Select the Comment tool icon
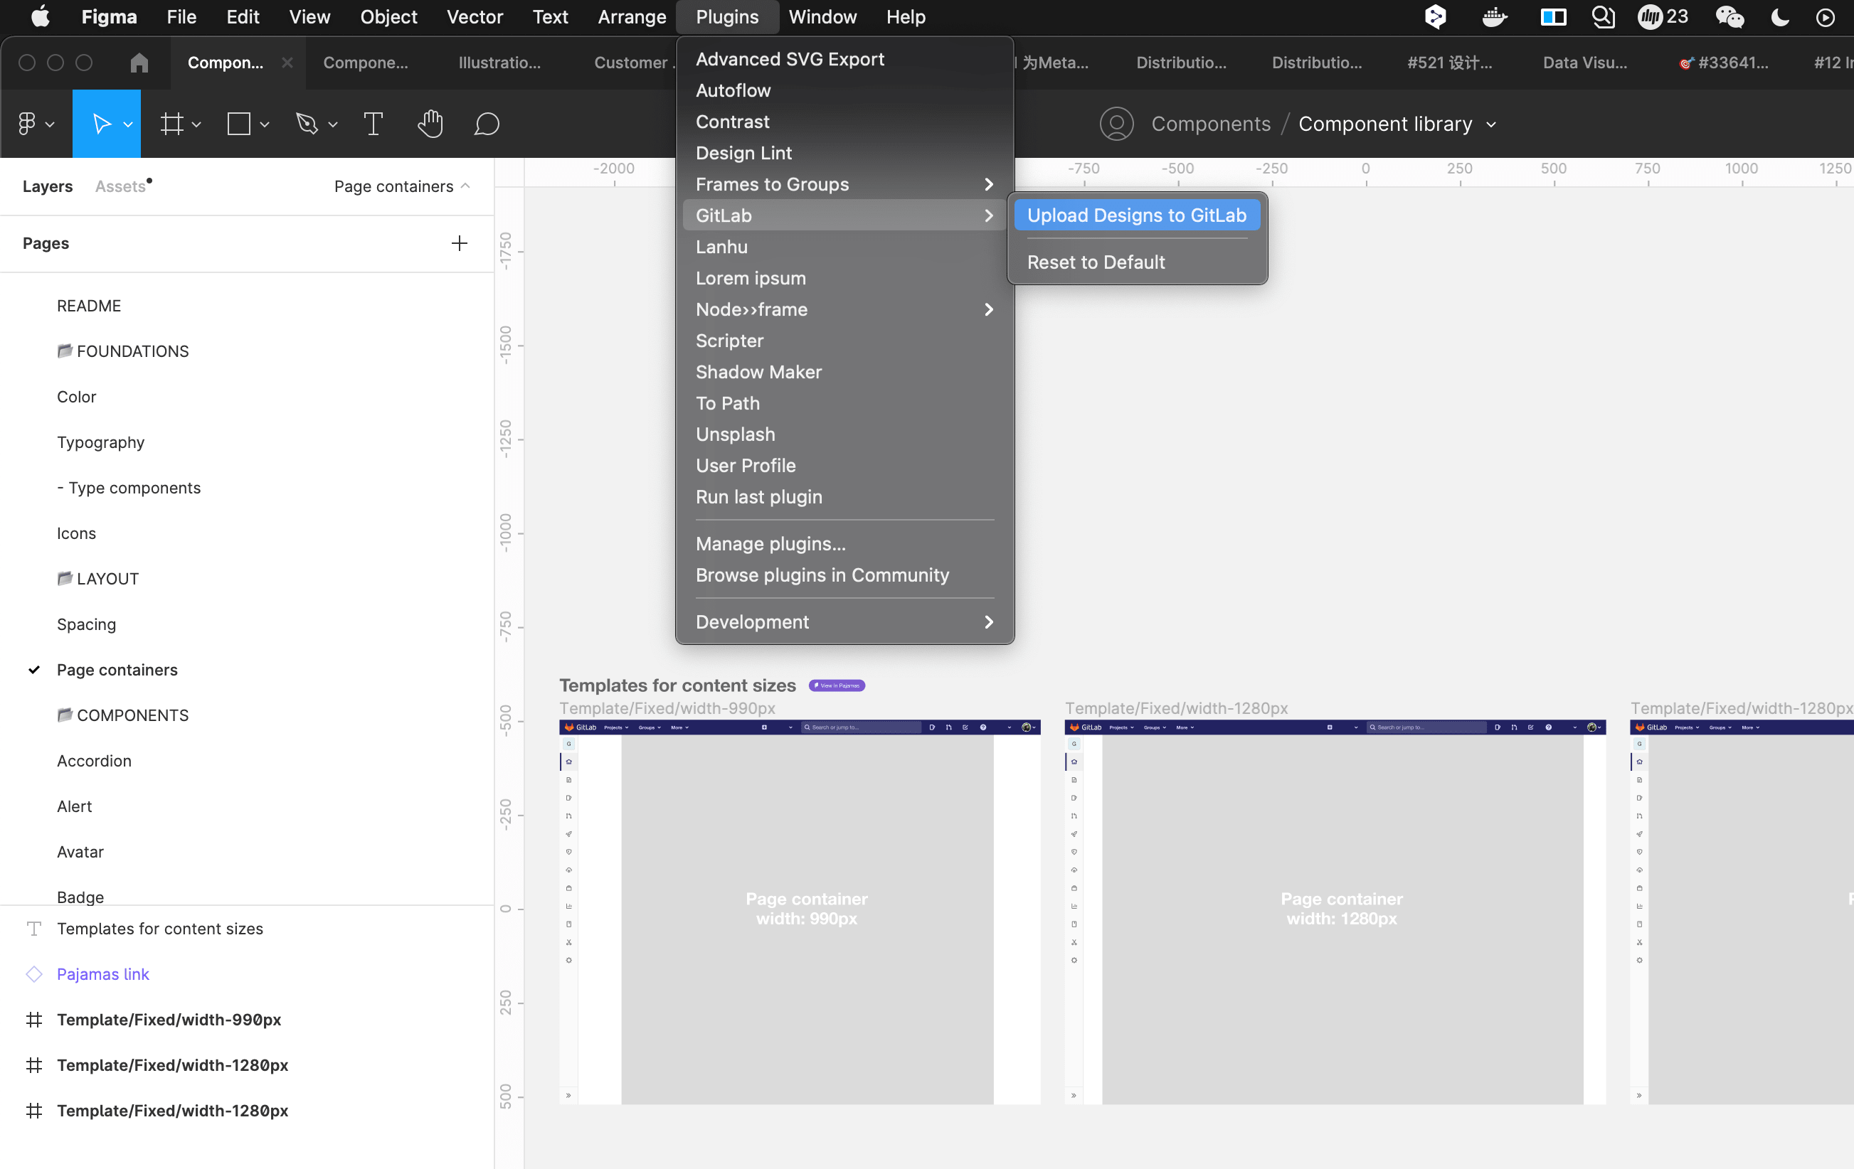This screenshot has width=1854, height=1169. tap(487, 124)
